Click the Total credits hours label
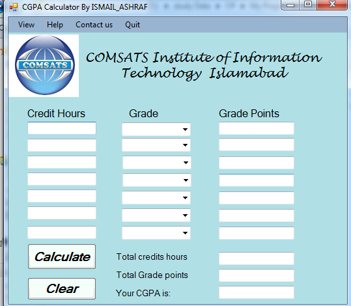The image size is (351, 306). pos(152,257)
